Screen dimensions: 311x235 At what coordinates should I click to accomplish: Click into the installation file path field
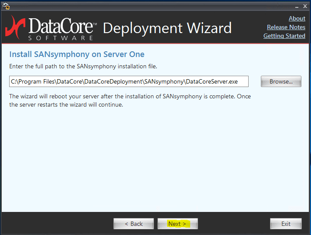pos(129,81)
